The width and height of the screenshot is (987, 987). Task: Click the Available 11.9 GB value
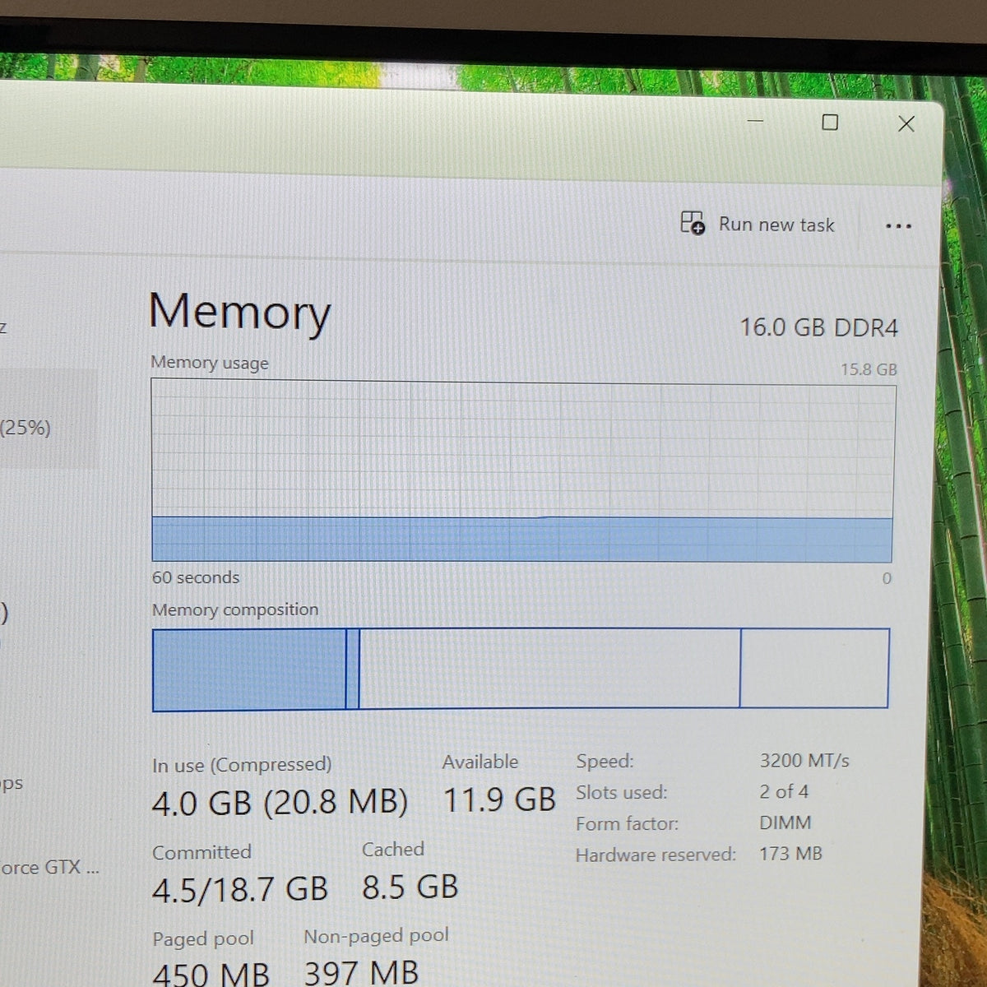(499, 799)
